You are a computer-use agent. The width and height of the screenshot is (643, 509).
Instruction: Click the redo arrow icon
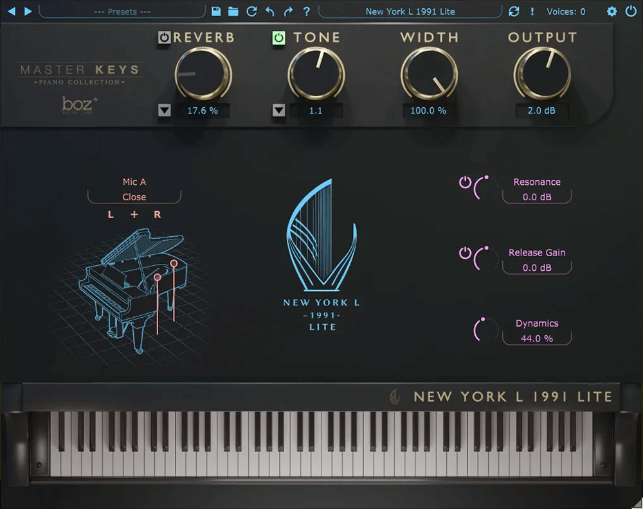[288, 12]
